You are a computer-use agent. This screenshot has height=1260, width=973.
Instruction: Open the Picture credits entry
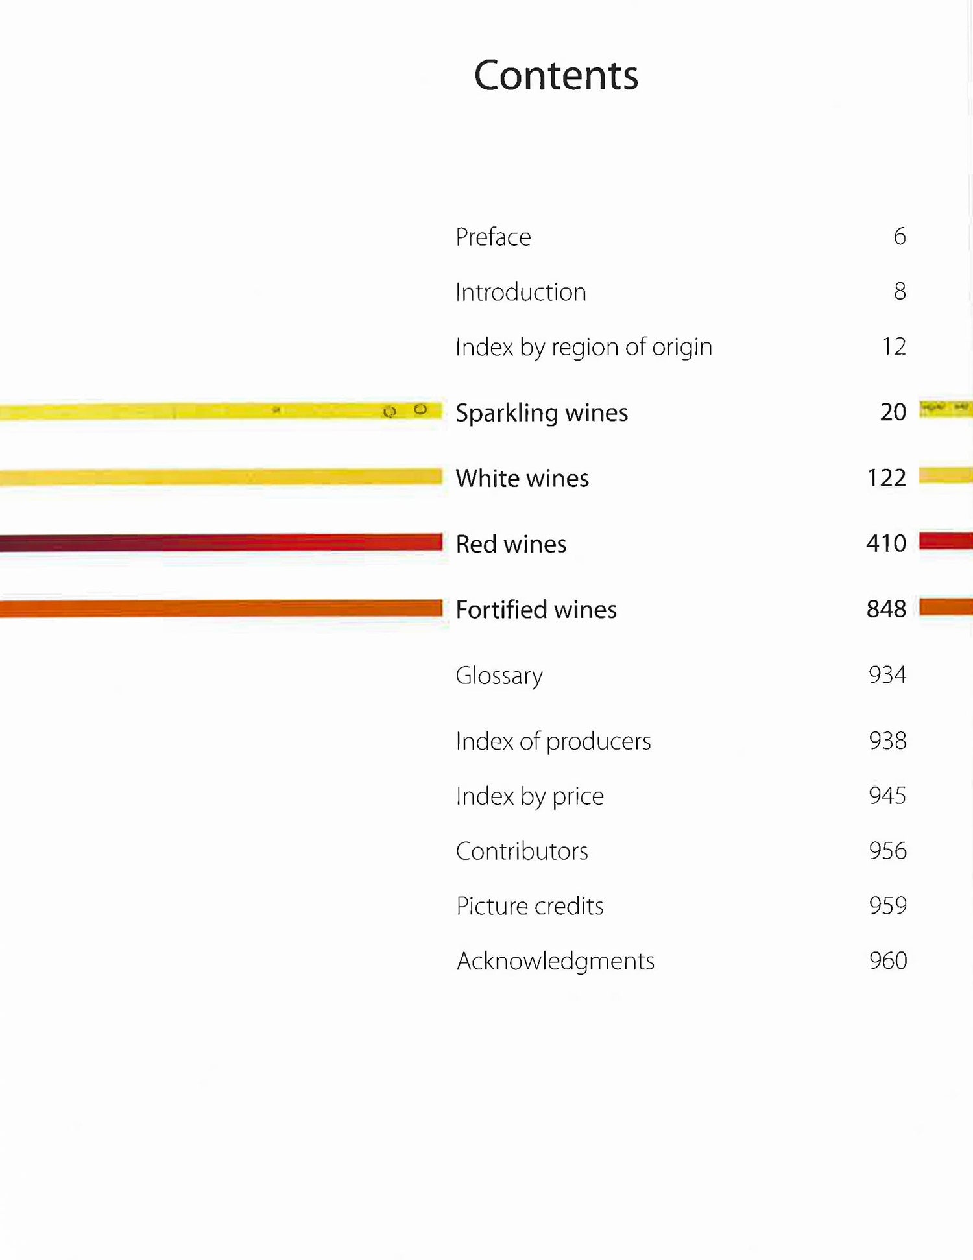529,906
